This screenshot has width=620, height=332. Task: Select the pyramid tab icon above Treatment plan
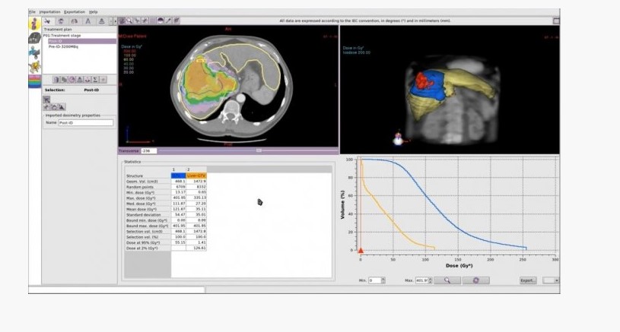click(x=101, y=21)
